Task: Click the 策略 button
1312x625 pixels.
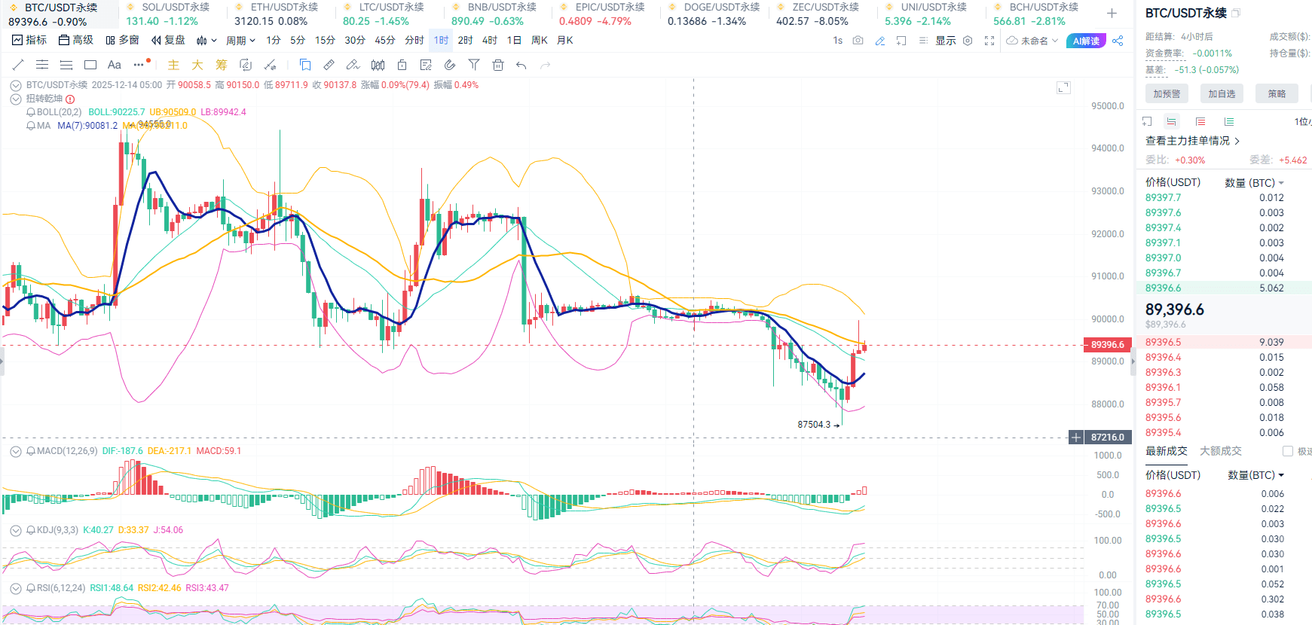Action: click(x=1277, y=94)
